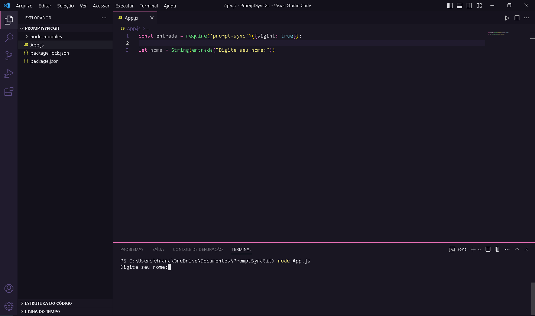The height and width of the screenshot is (316, 535).
Task: Open Run and Debug view icon
Action: tap(9, 73)
